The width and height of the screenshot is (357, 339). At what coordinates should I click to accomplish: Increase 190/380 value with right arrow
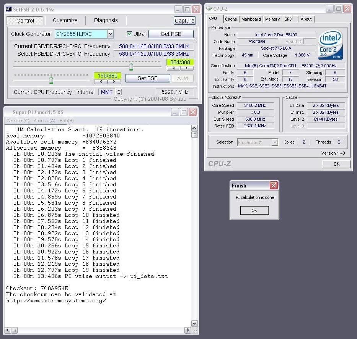114,81
